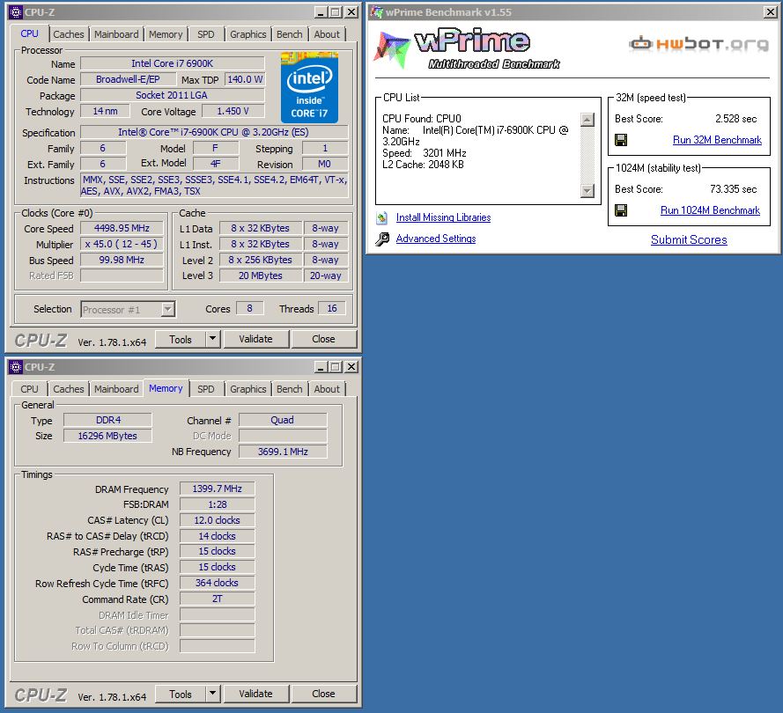Click the DRAM Frequency value 1399.7 MHz
This screenshot has height=713, width=783.
pos(218,489)
